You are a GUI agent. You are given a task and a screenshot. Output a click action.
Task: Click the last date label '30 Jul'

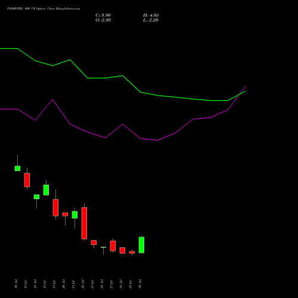pos(140,284)
